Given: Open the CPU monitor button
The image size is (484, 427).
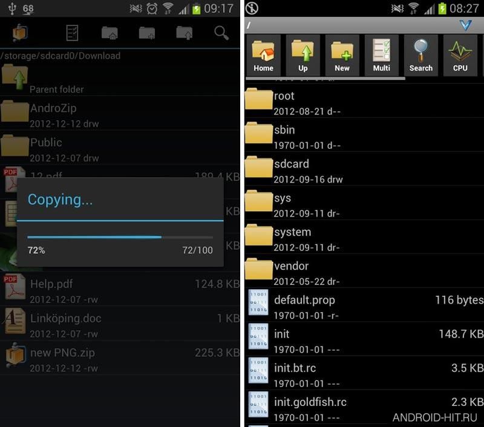Looking at the screenshot, I should [x=460, y=55].
